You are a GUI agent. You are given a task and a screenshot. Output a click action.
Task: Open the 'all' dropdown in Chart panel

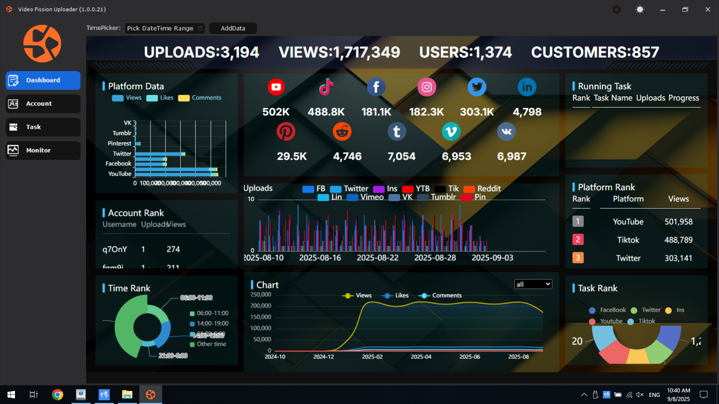tap(533, 284)
